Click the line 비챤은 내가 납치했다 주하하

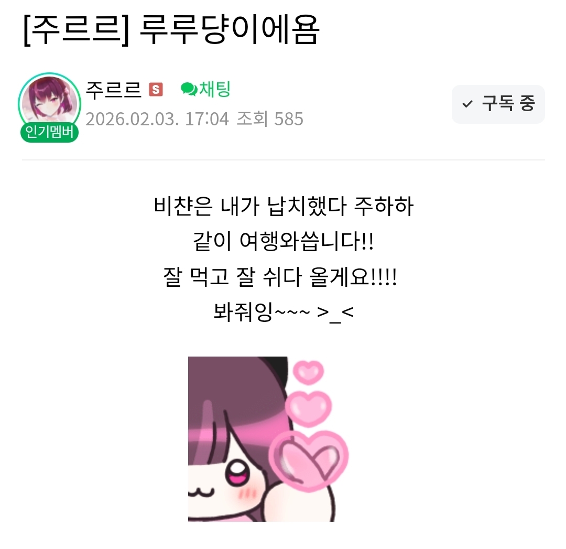click(284, 207)
